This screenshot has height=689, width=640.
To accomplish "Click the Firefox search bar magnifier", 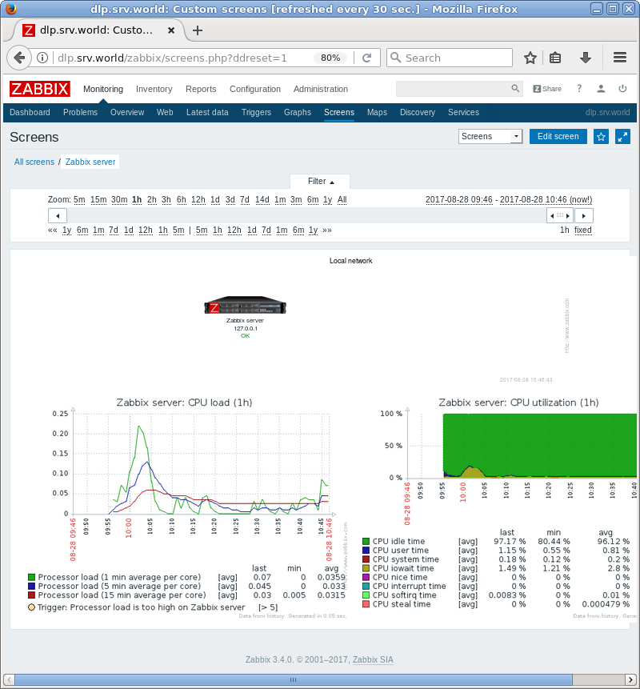I will pyautogui.click(x=396, y=58).
